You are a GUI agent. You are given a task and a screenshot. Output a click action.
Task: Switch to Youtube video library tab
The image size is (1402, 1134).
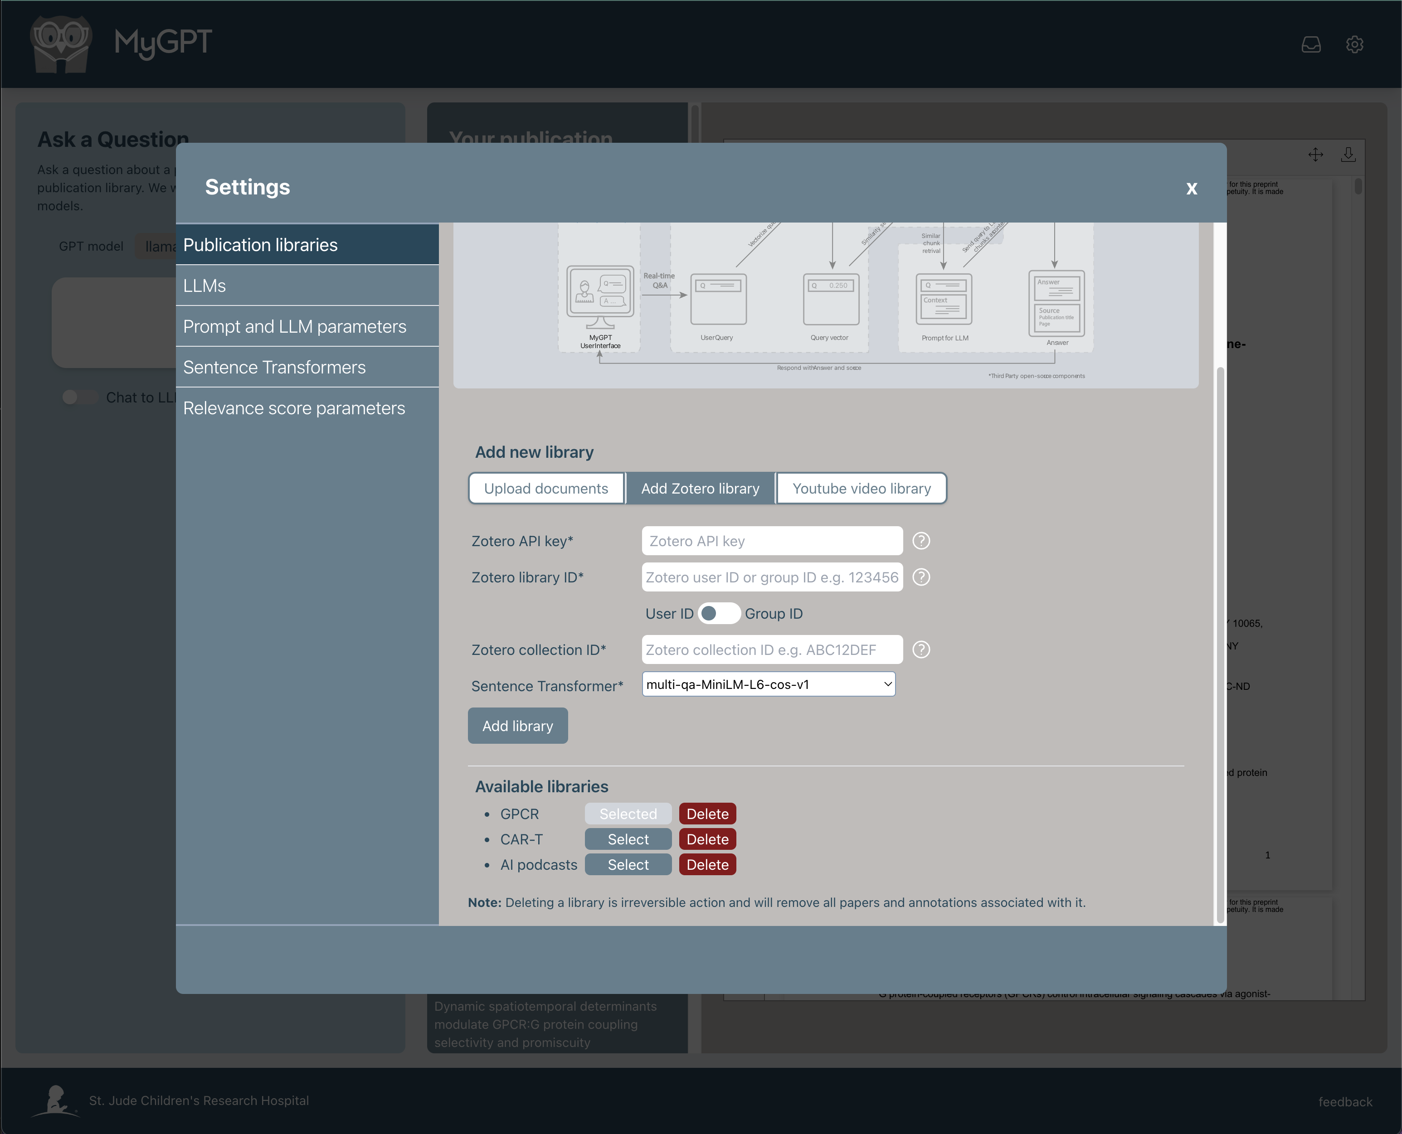pyautogui.click(x=861, y=489)
